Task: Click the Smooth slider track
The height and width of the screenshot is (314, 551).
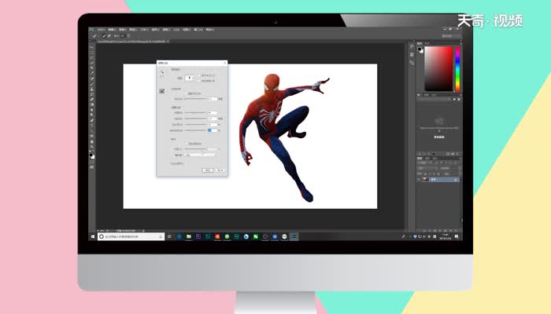Action: coord(195,112)
